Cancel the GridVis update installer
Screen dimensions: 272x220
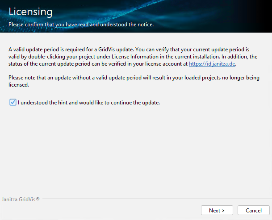253,210
